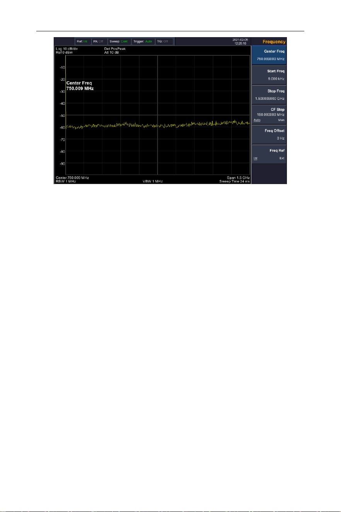
Task: Click the 'Log 10 dB/div' label
Action: coord(67,49)
